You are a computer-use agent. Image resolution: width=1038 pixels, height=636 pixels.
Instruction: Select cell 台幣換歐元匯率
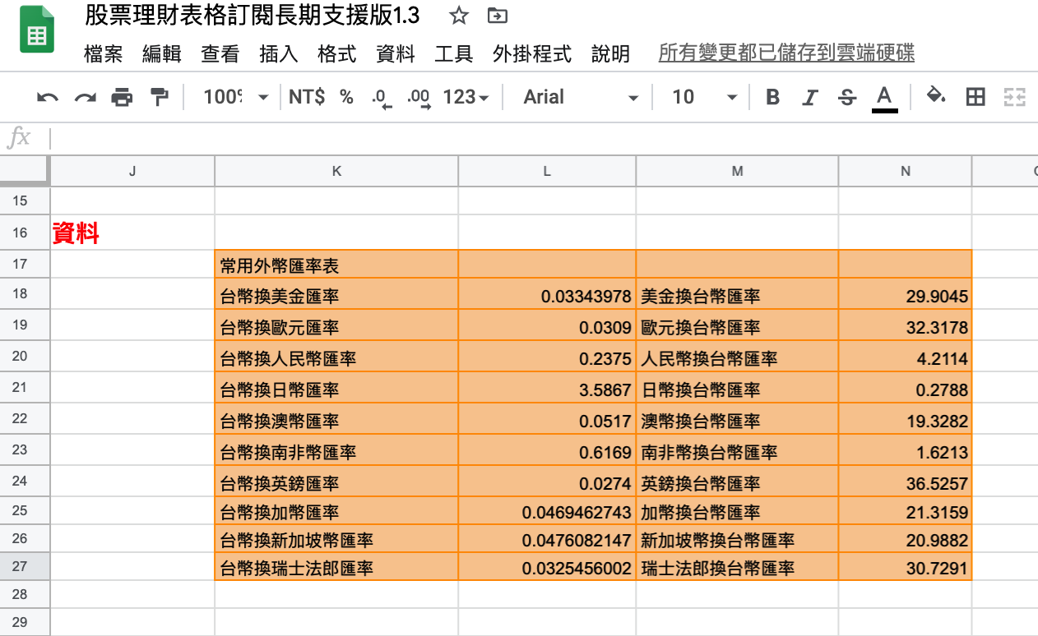tap(336, 325)
